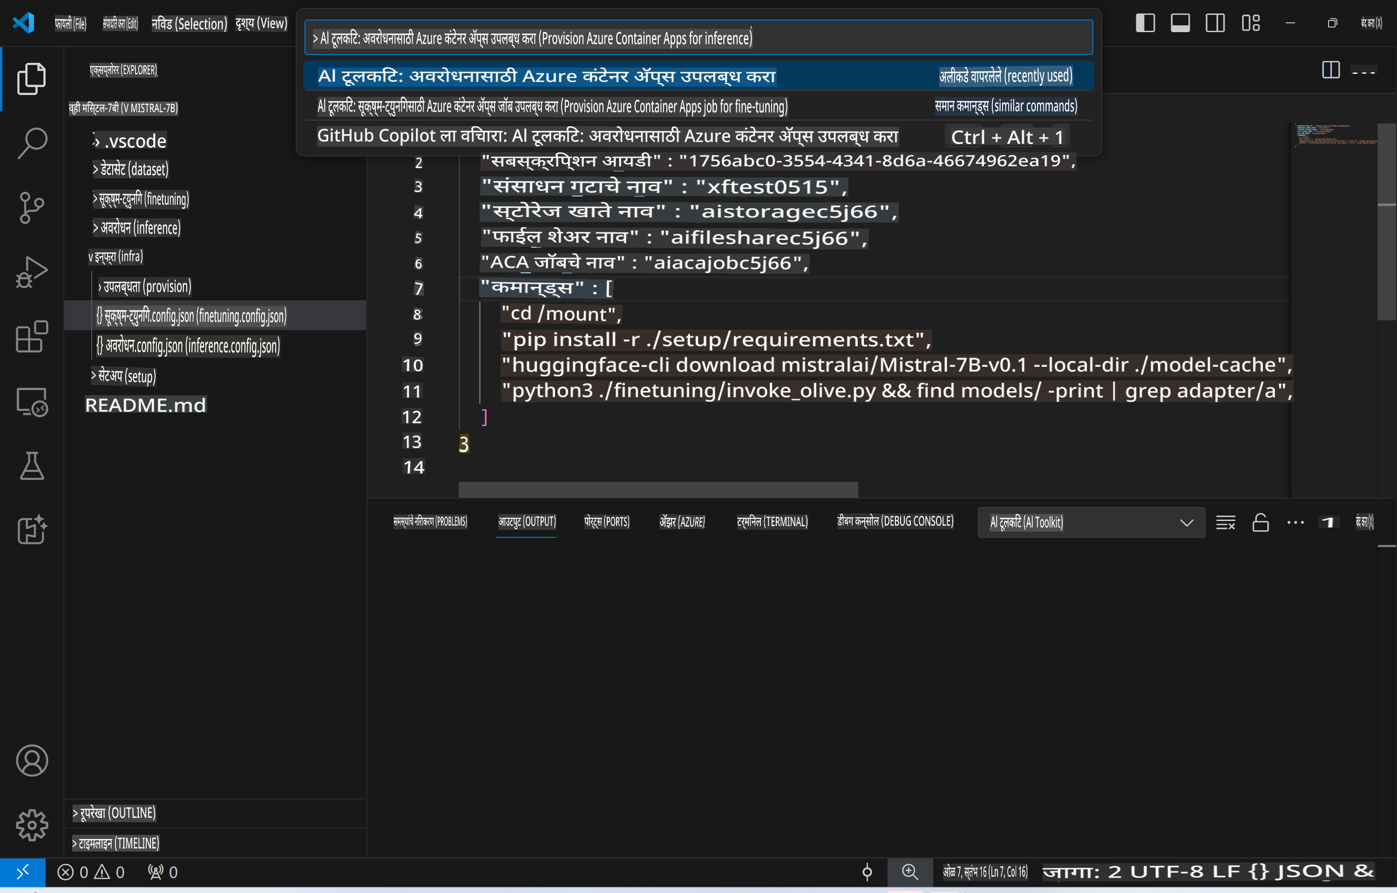Click the ports forwarded indicator in status bar
This screenshot has height=893, width=1397.
(163, 872)
